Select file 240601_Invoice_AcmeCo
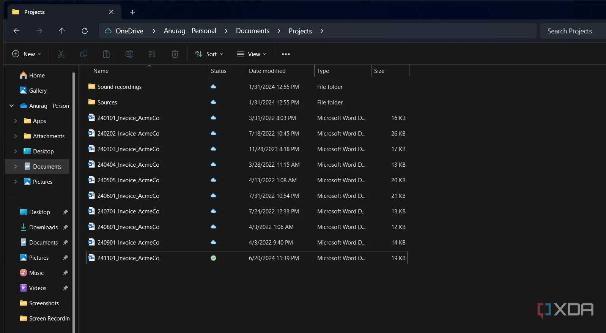Image resolution: width=606 pixels, height=333 pixels. (x=247, y=196)
